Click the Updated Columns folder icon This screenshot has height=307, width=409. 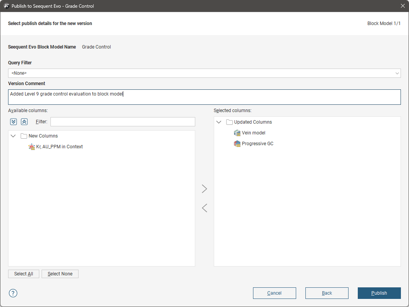tap(230, 122)
